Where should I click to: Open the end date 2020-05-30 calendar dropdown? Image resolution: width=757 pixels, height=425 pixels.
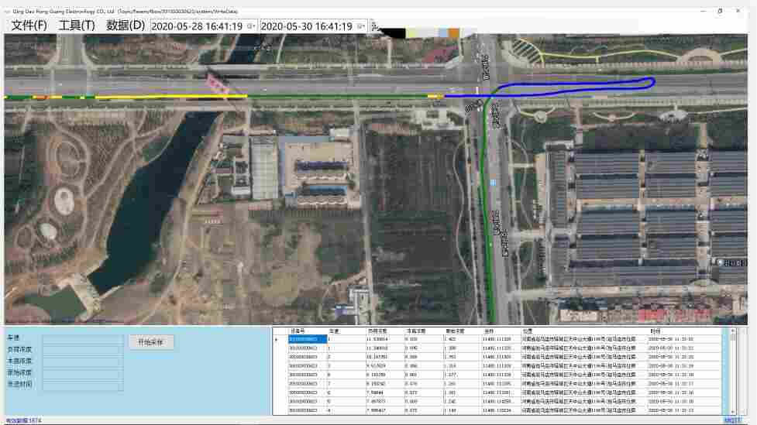[361, 26]
